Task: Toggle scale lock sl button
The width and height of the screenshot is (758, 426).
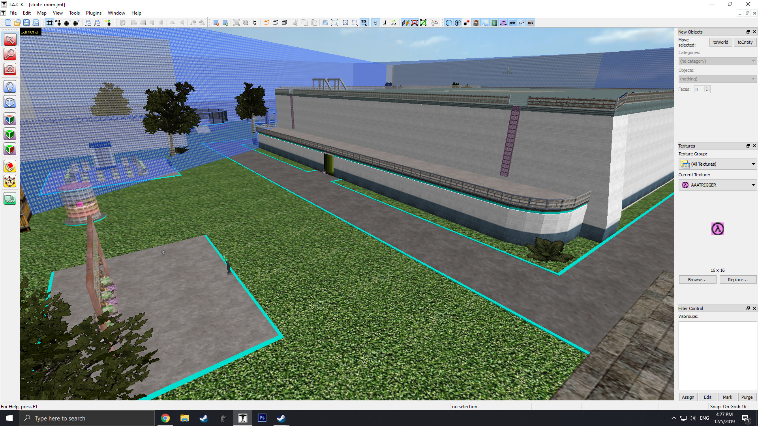Action: pyautogui.click(x=385, y=22)
